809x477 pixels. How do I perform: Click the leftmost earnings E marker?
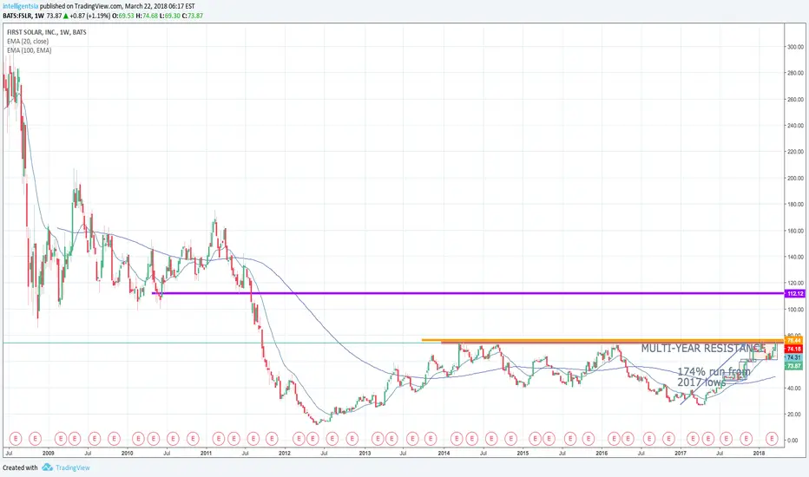[16, 439]
